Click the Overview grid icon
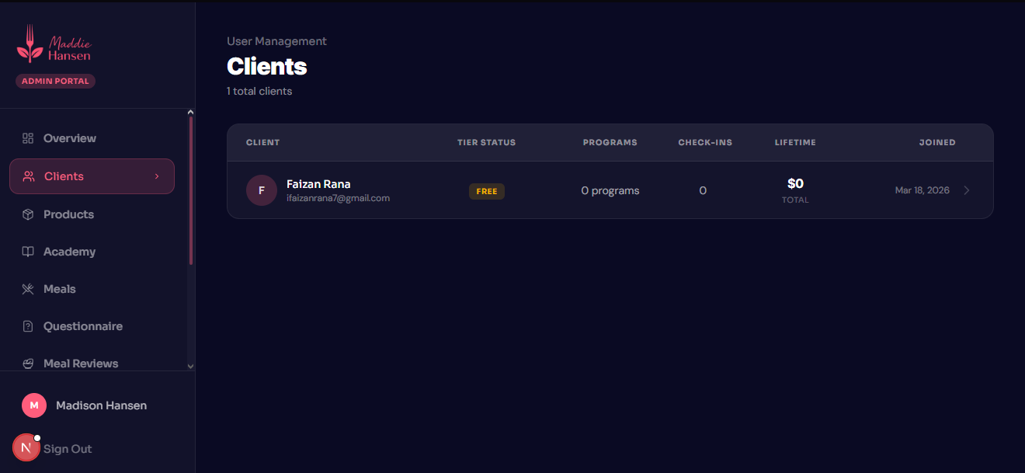This screenshot has height=473, width=1025. (x=28, y=138)
